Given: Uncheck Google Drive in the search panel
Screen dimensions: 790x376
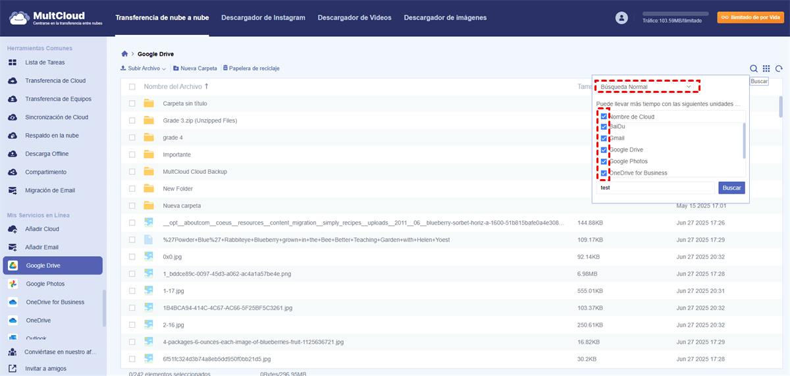Looking at the screenshot, I should point(604,149).
